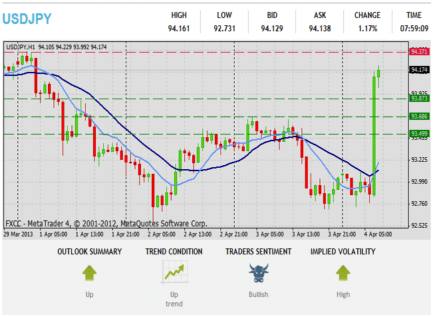This screenshot has height=317, width=433.
Task: Click the High volatility label
Action: click(x=343, y=294)
